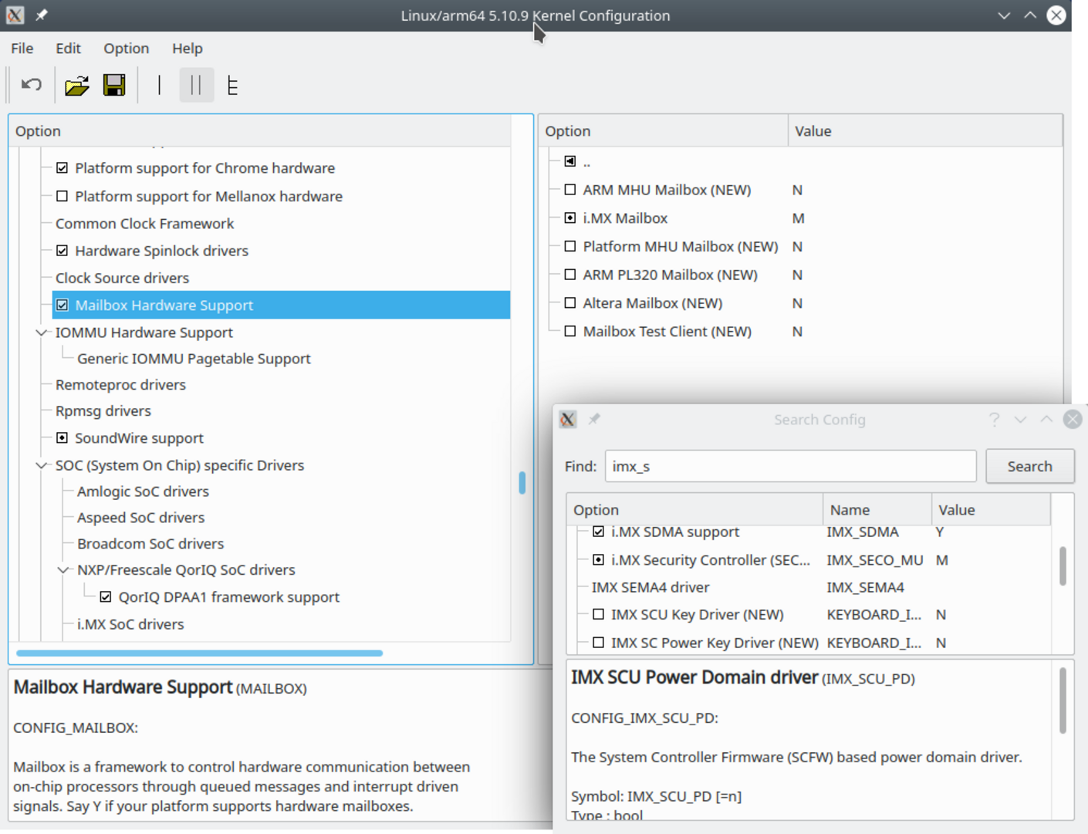The image size is (1088, 834).
Task: Collapse the NXP/Freescale QorIQ SoC drivers branch
Action: point(63,570)
